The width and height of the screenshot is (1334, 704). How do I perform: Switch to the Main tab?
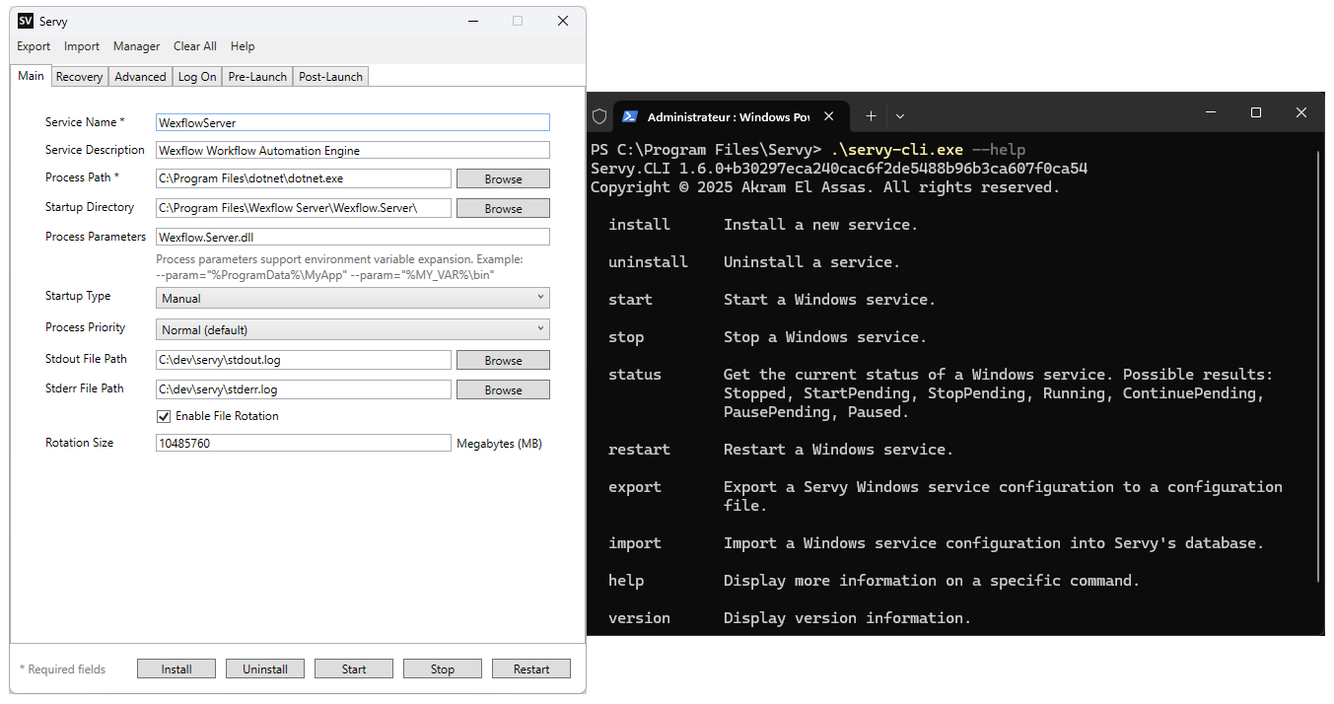[31, 75]
